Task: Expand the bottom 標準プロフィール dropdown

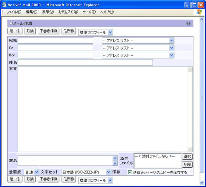Action: coord(96,180)
